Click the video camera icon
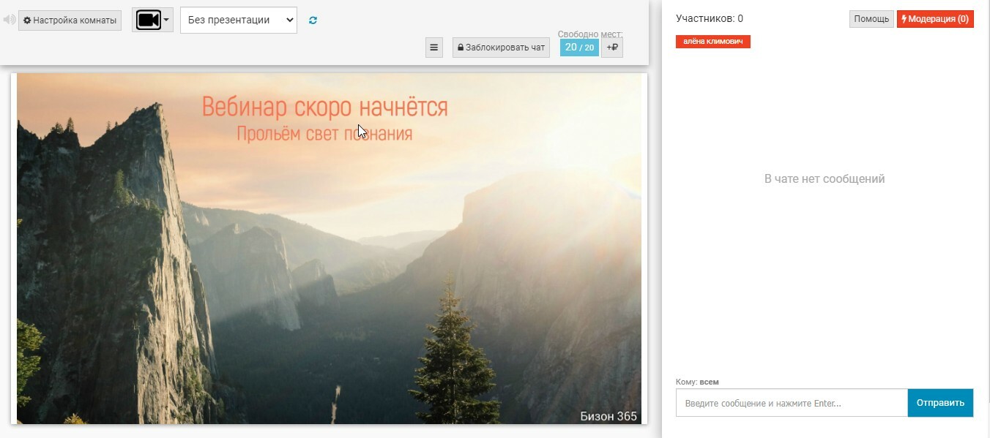Viewport: 990px width, 438px height. point(148,20)
